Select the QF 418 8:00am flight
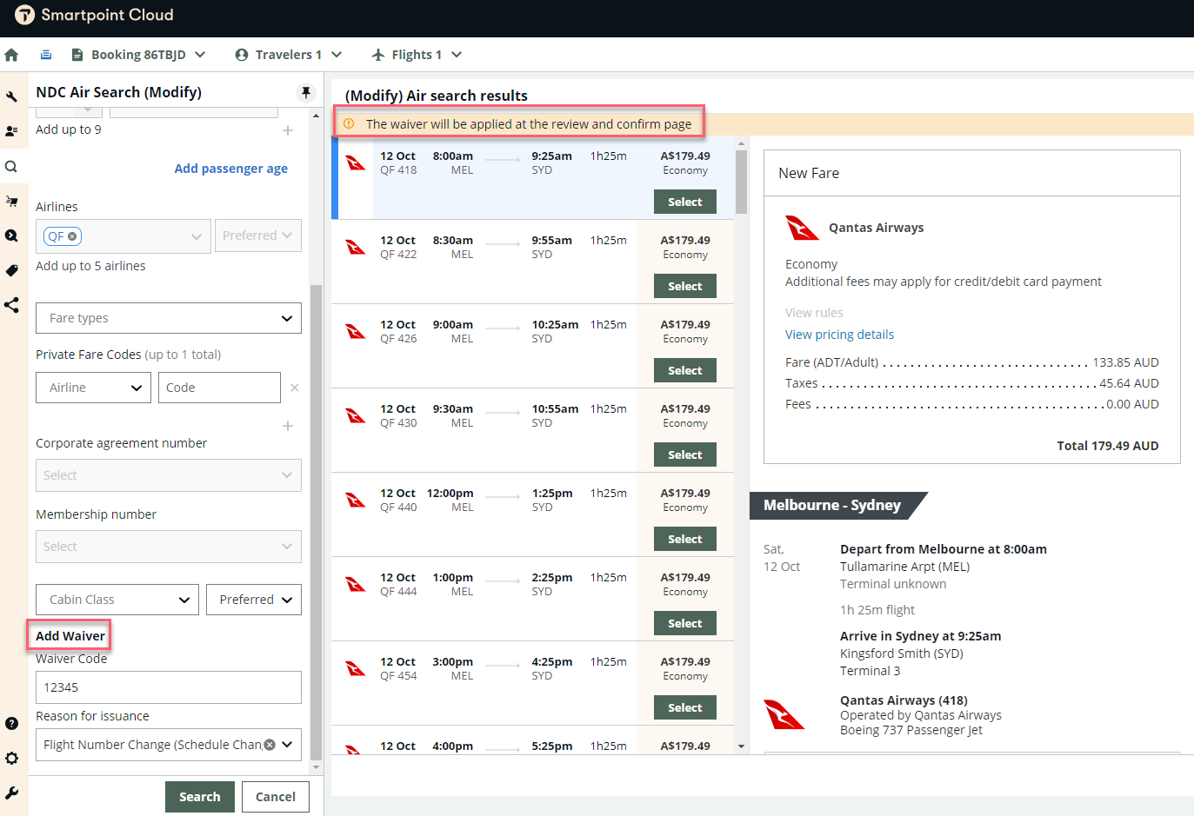This screenshot has width=1194, height=816. point(685,202)
